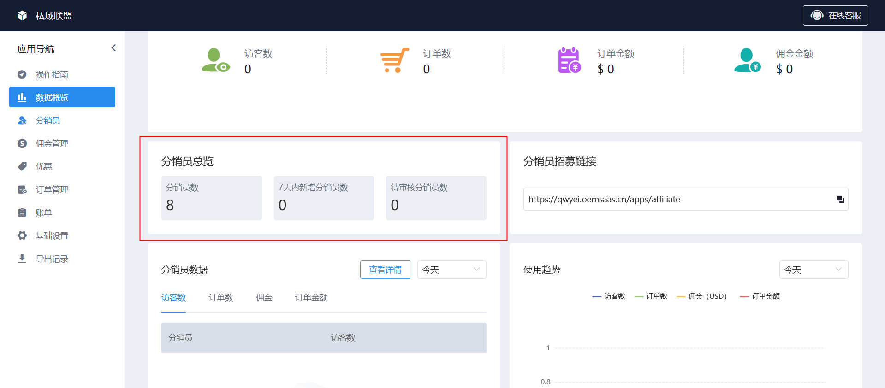Viewport: 885px width, 388px height.
Task: Click the 账单 clipboard icon
Action: pos(22,212)
